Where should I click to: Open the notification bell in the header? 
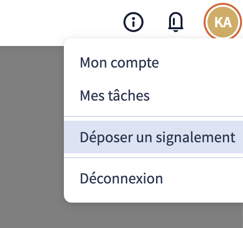click(x=176, y=22)
